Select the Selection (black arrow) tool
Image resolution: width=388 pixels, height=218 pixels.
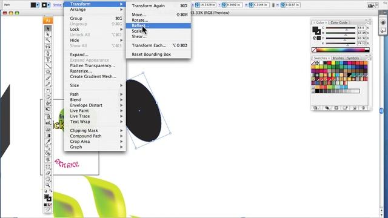pos(48,28)
